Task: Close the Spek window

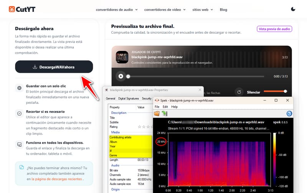Action: 287,100
